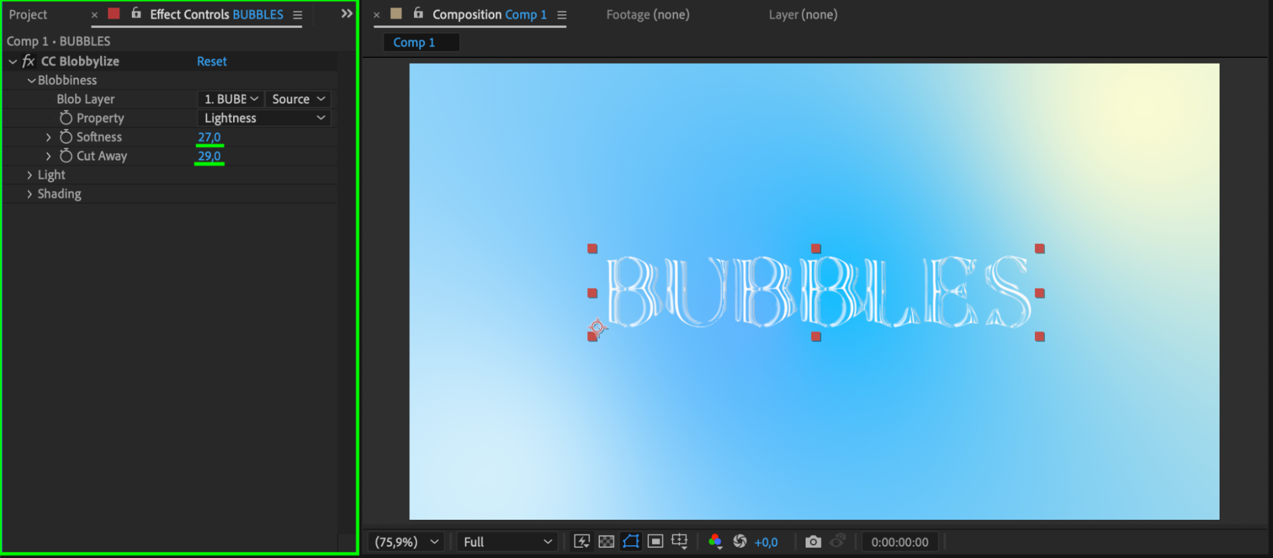
Task: Expand the Light group
Action: tap(29, 175)
